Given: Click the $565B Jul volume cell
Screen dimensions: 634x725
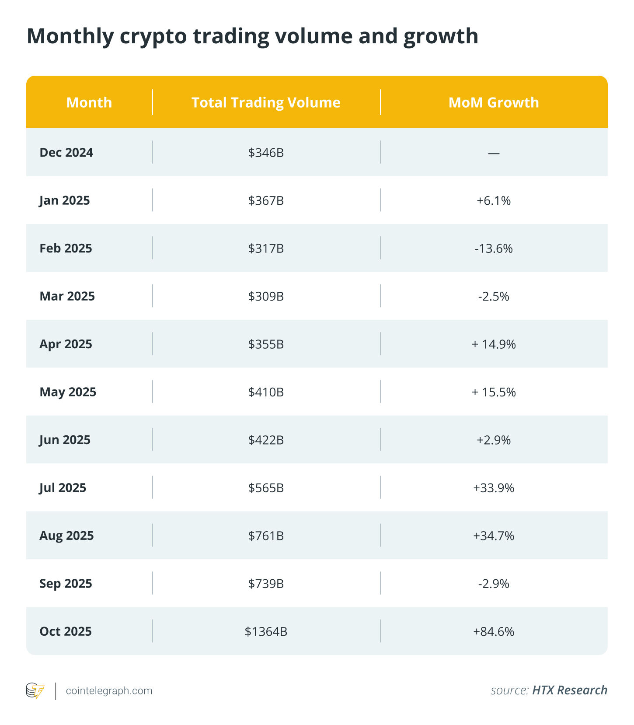Looking at the screenshot, I should point(266,488).
